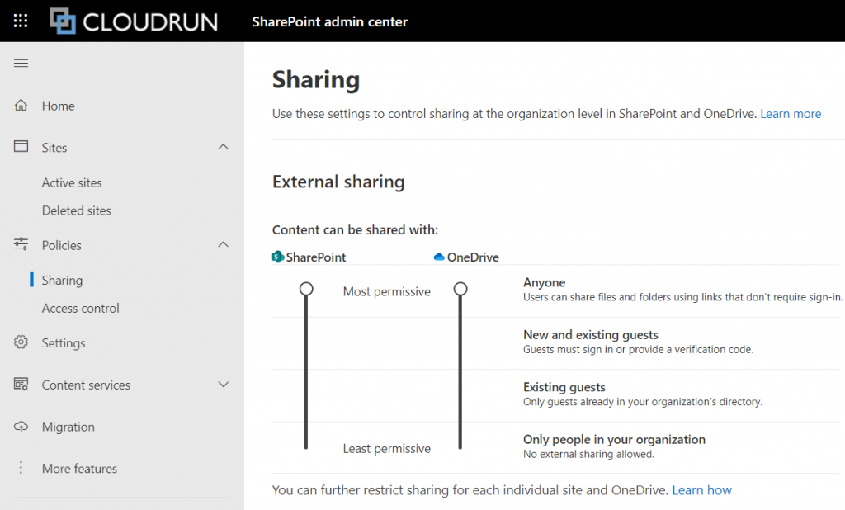Click Learn more link under Sharing
The width and height of the screenshot is (845, 510).
pos(790,114)
